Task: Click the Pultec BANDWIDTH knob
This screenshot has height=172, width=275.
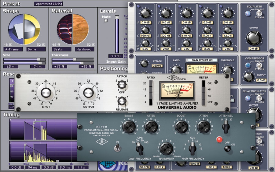Action: tap(166, 149)
